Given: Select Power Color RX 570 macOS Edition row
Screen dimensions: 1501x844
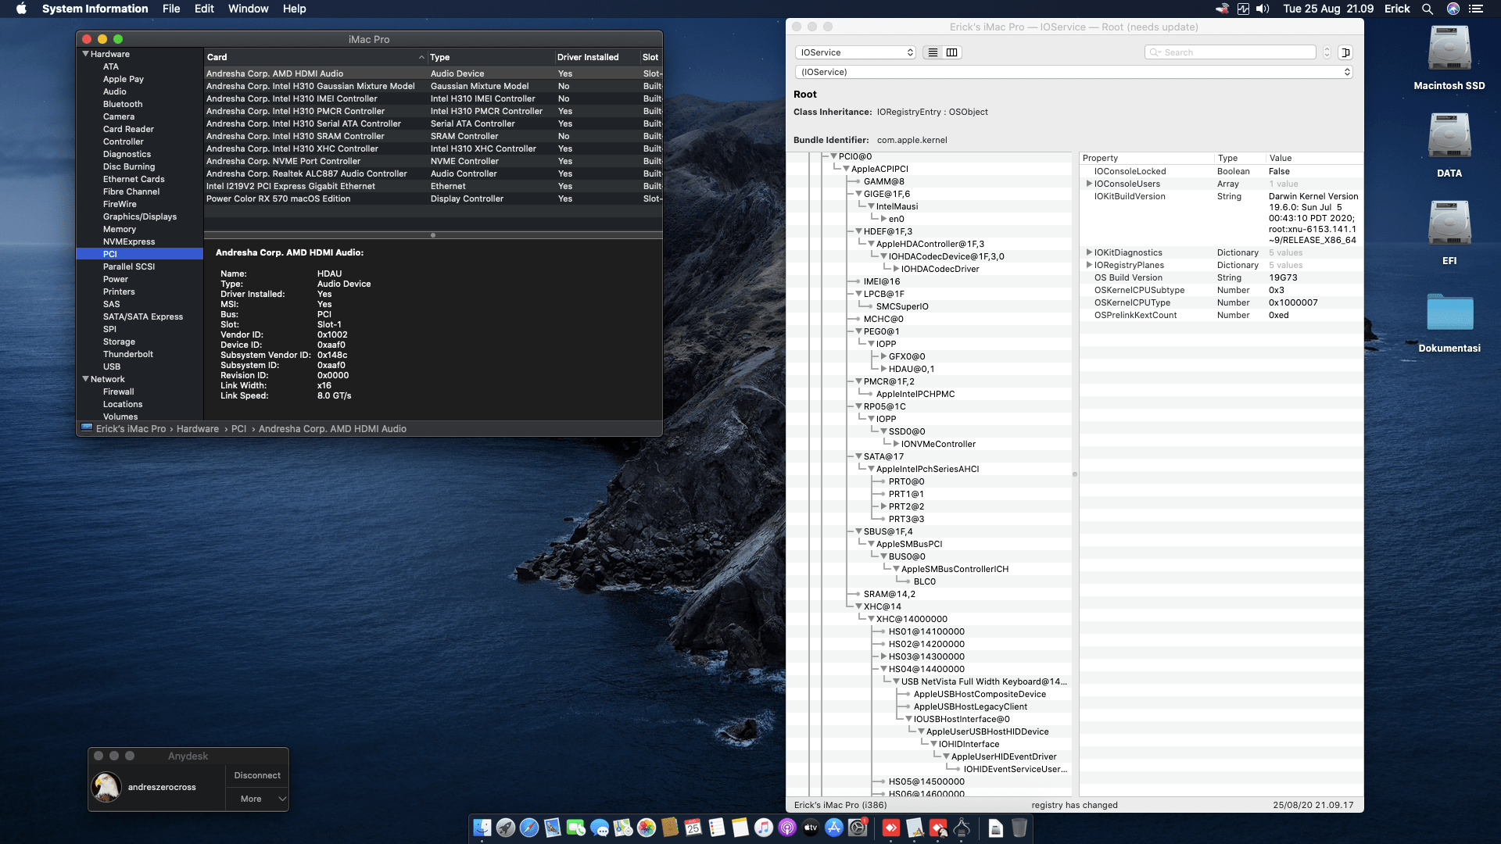Looking at the screenshot, I should (x=433, y=198).
